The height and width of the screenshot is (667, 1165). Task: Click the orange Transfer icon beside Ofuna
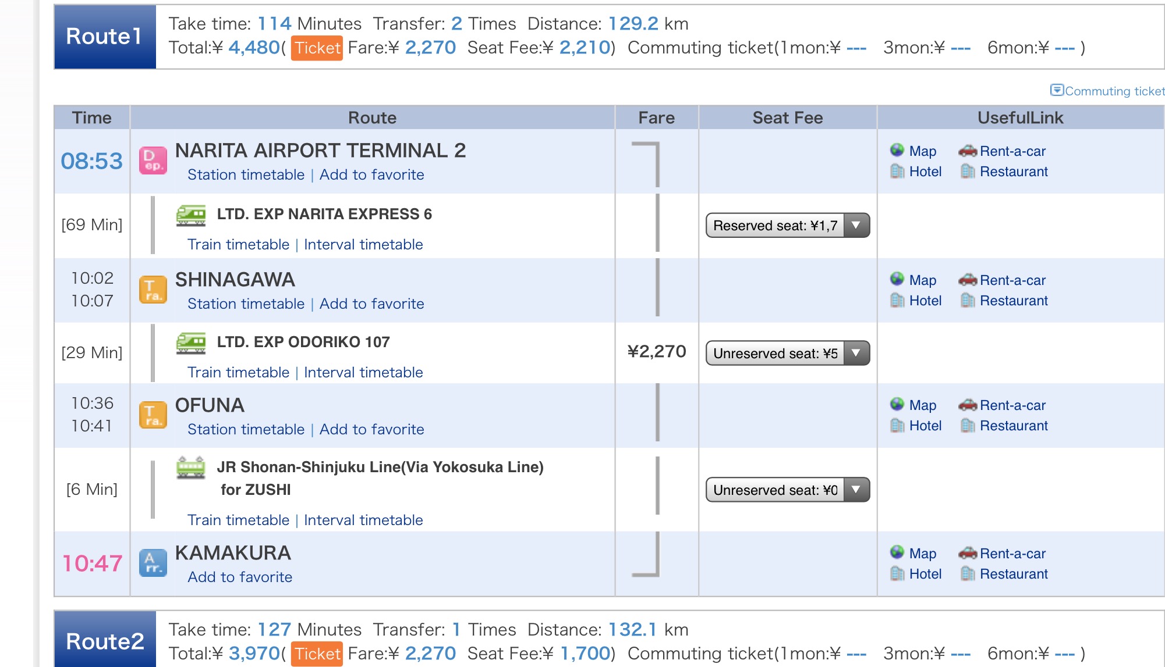(153, 415)
